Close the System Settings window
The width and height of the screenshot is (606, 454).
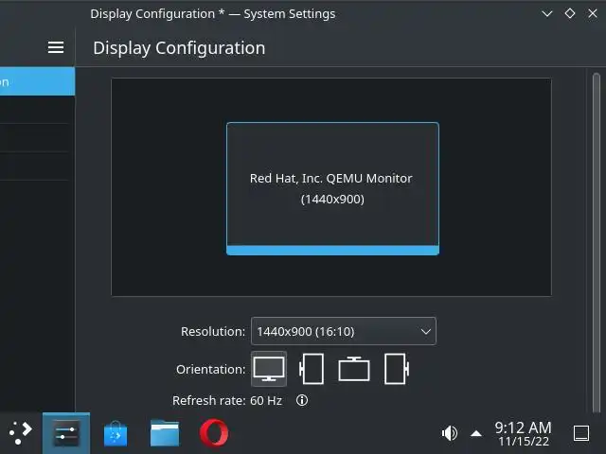[593, 13]
